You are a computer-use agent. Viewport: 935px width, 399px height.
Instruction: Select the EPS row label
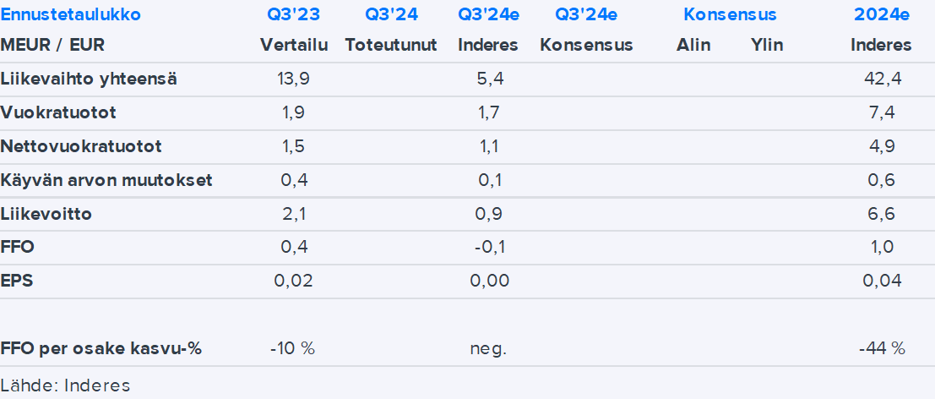17,281
